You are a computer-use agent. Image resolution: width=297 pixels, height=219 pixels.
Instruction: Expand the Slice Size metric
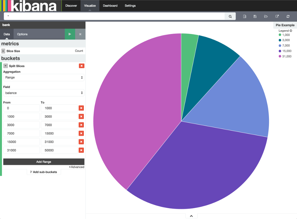click(4, 51)
